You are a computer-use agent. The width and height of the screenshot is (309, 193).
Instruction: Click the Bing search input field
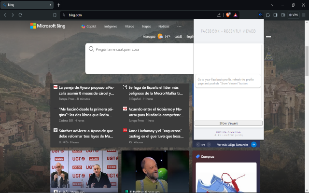tap(140, 49)
